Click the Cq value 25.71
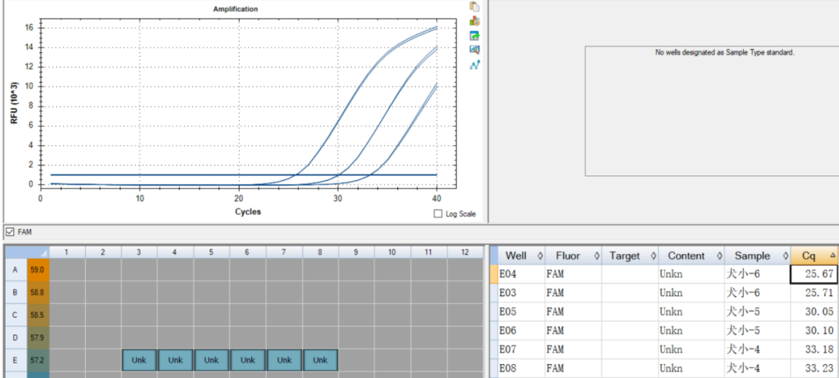The width and height of the screenshot is (839, 378). 814,293
